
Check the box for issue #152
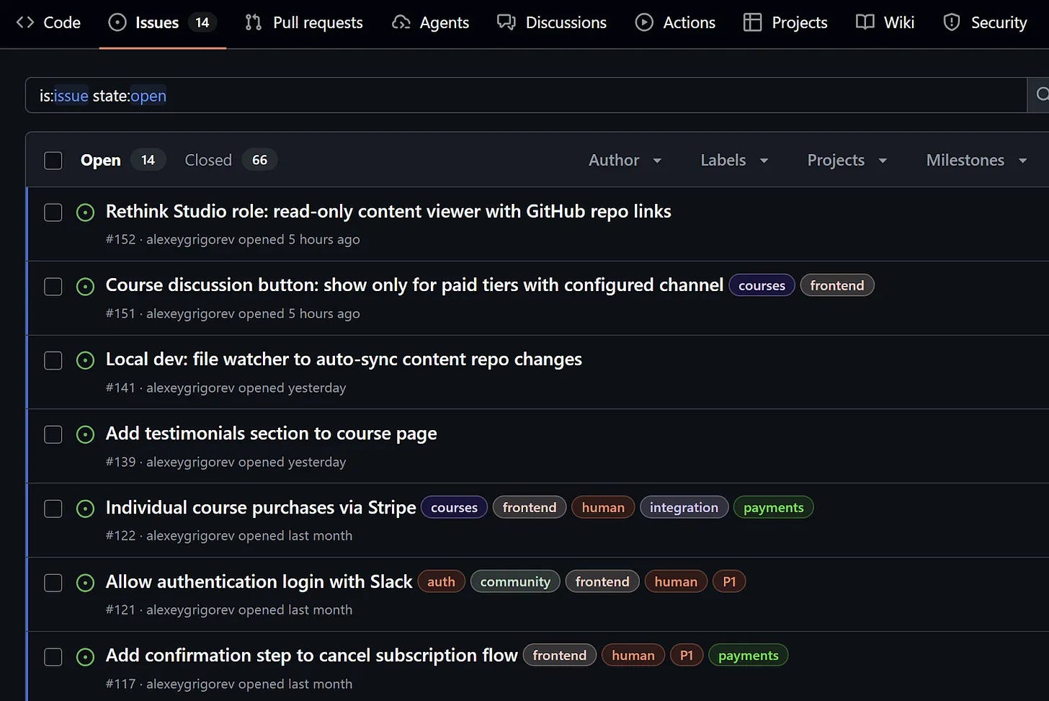pos(53,213)
